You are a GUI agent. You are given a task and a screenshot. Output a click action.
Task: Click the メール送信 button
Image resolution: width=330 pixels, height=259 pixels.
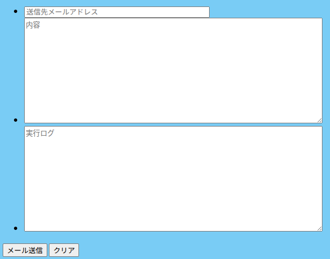(25, 250)
